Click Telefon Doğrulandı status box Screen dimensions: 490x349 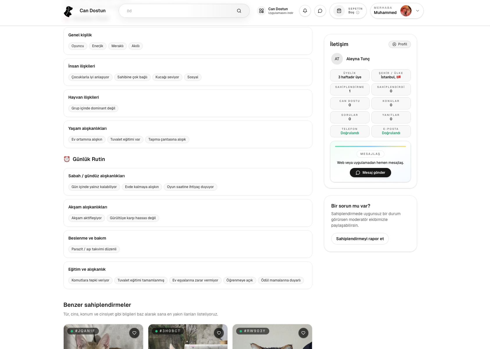[350, 131]
